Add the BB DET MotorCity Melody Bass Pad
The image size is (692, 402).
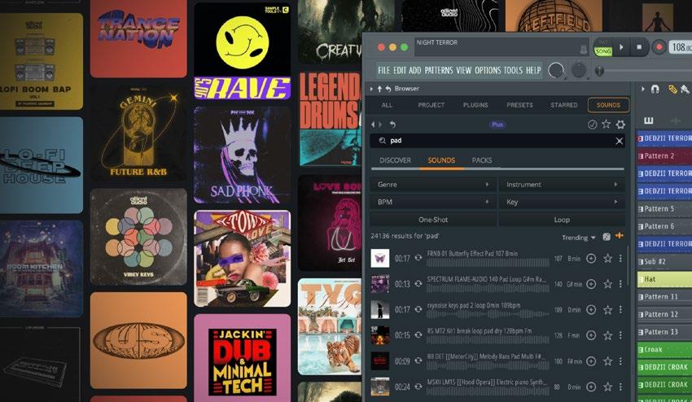(x=591, y=361)
